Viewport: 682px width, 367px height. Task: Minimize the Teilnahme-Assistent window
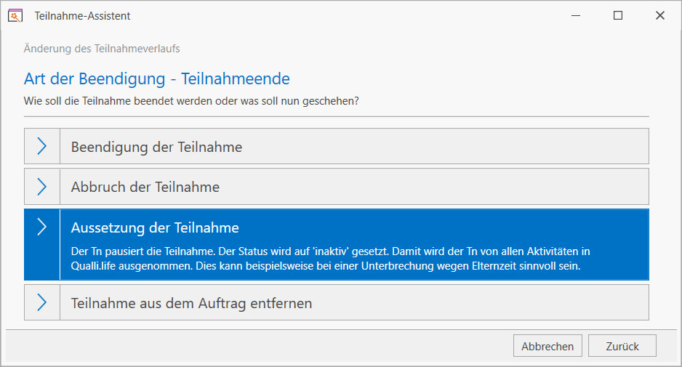click(x=576, y=16)
